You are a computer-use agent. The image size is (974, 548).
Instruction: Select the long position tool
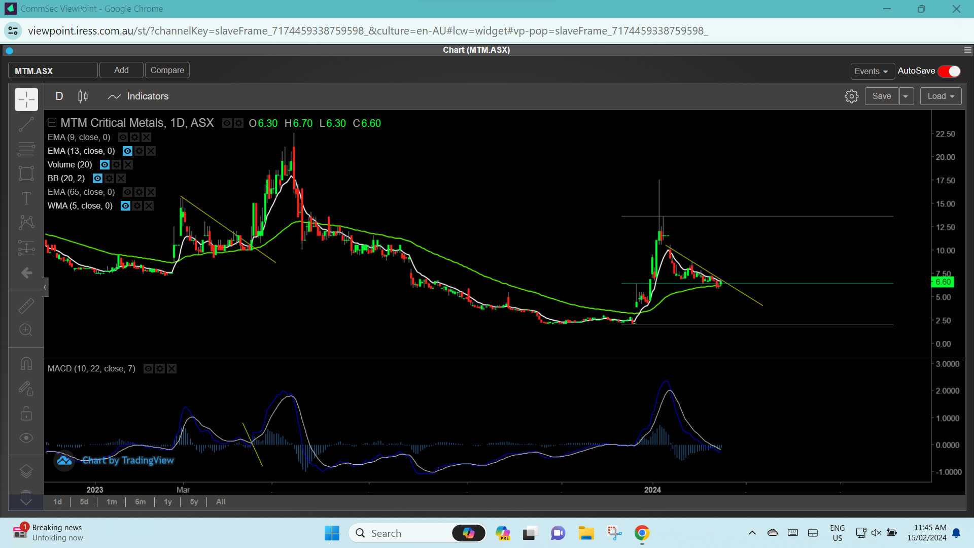pyautogui.click(x=26, y=248)
